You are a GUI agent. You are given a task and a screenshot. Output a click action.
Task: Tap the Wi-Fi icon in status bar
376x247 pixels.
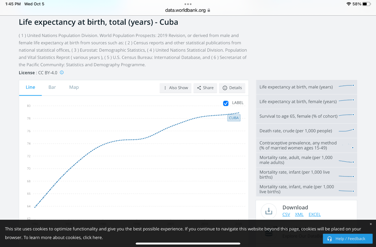tap(349, 4)
